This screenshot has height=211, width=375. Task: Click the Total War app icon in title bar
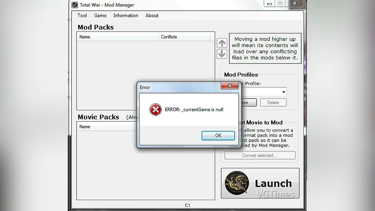(75, 5)
